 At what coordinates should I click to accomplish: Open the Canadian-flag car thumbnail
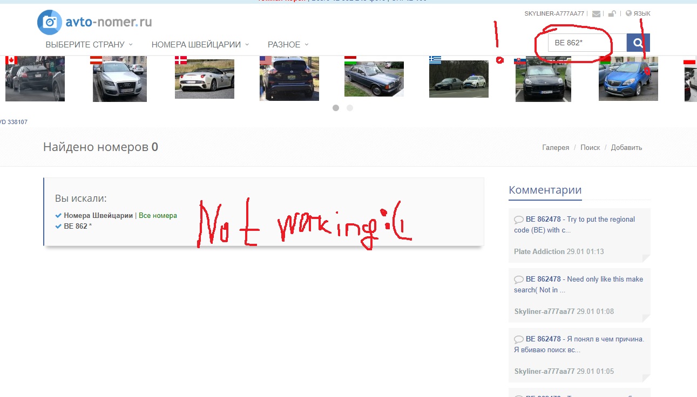35,78
